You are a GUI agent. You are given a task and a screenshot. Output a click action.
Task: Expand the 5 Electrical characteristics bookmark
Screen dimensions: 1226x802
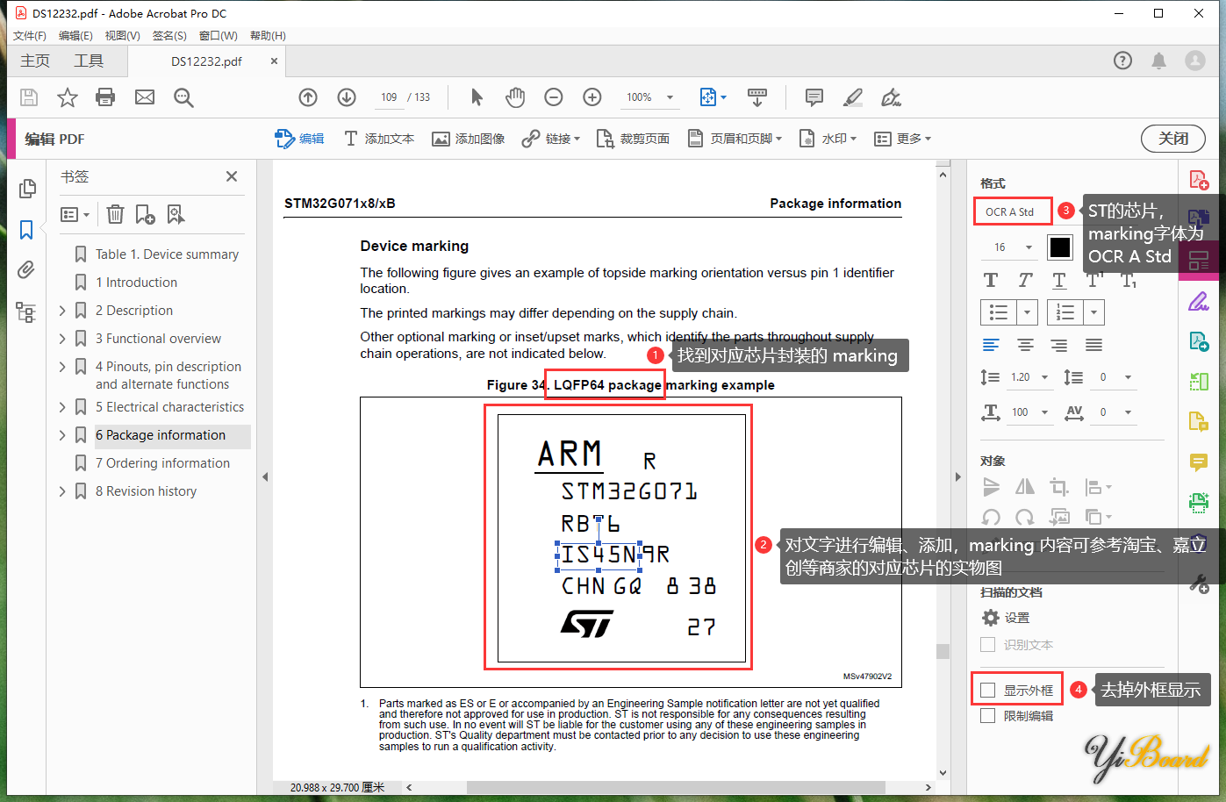[x=62, y=407]
